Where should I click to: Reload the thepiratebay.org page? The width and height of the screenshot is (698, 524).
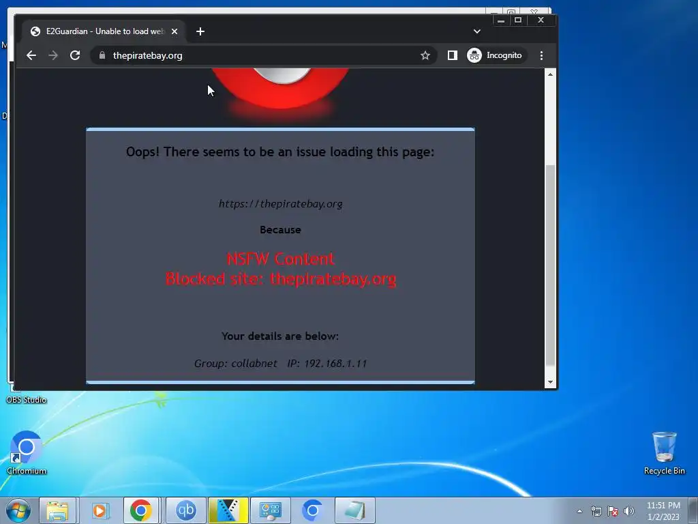pyautogui.click(x=75, y=55)
